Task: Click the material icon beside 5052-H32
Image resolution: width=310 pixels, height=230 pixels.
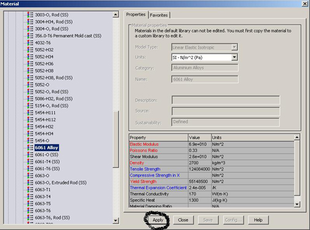Action: pos(30,50)
